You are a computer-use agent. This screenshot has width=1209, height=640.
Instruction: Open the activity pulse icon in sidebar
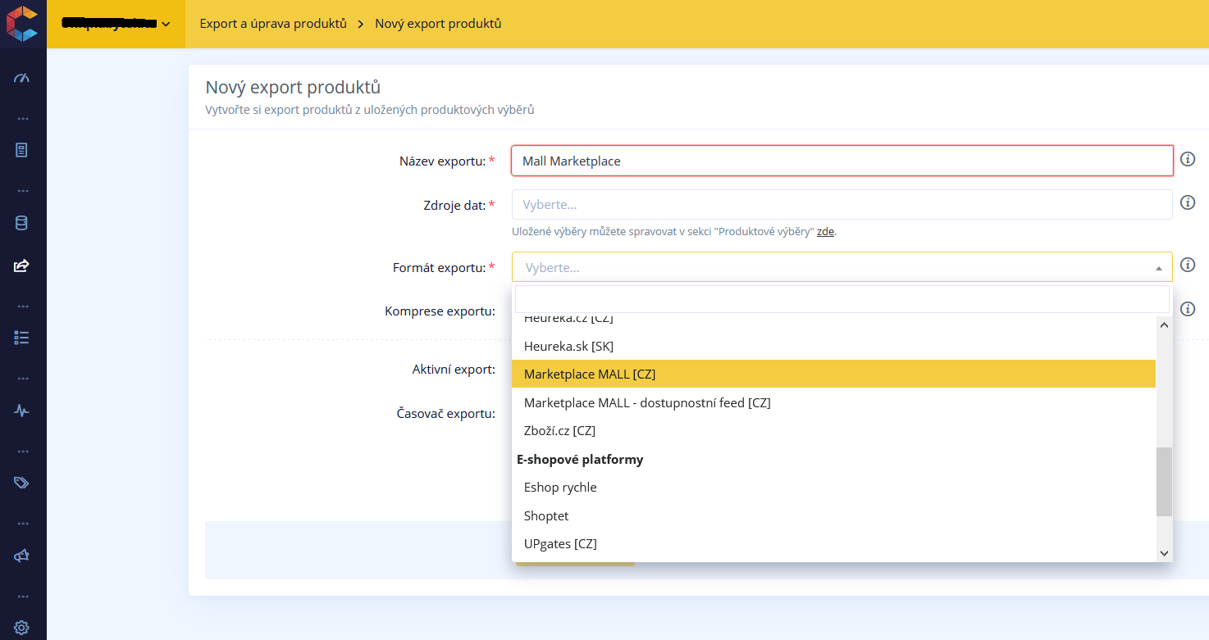(x=22, y=411)
